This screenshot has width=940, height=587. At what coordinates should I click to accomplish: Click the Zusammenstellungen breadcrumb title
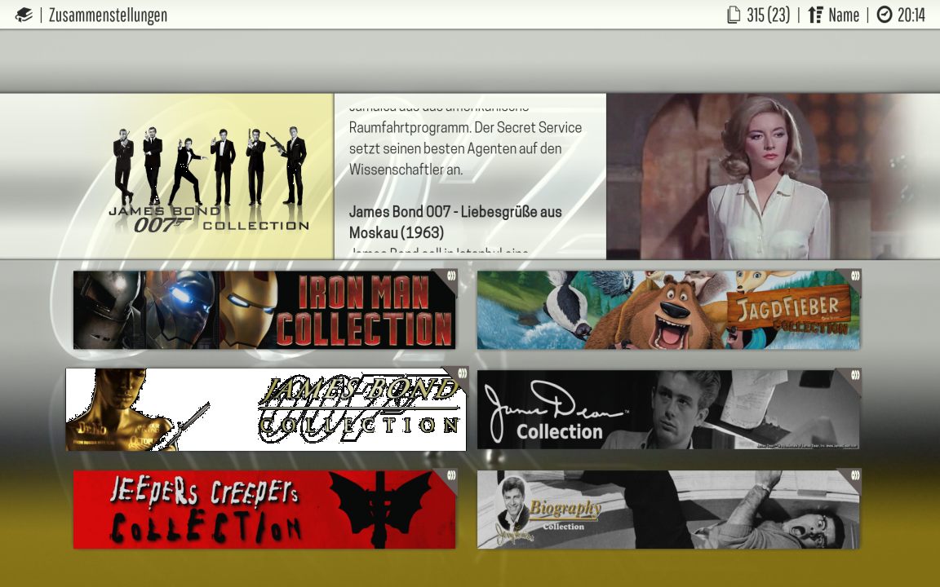pyautogui.click(x=108, y=15)
